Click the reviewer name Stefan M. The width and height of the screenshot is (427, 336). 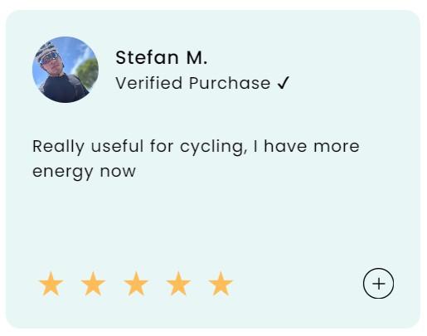click(161, 57)
